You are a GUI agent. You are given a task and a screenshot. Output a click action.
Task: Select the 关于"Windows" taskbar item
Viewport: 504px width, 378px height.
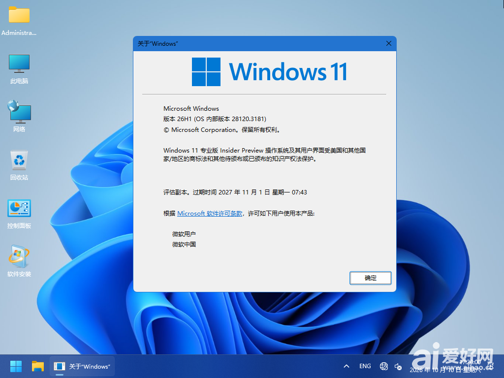pyautogui.click(x=82, y=366)
